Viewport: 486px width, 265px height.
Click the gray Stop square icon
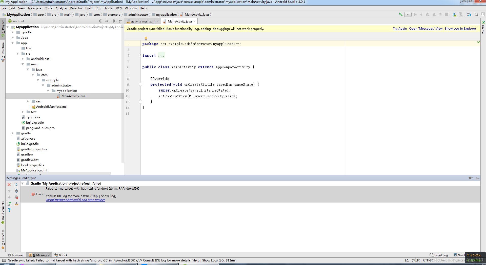point(447,15)
